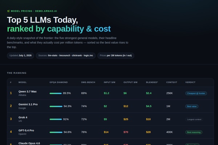Click the Alibaba vendor label
This screenshot has width=218, height=145.
point(22,95)
